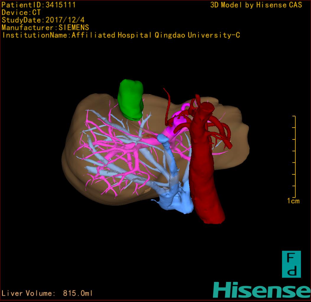Click the 3D Model by Hisense CAS text
This screenshot has height=302, width=311.
tap(256, 5)
